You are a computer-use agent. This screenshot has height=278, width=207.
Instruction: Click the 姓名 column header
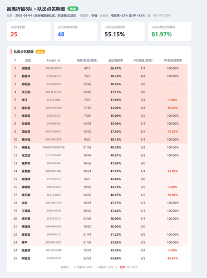(28, 60)
